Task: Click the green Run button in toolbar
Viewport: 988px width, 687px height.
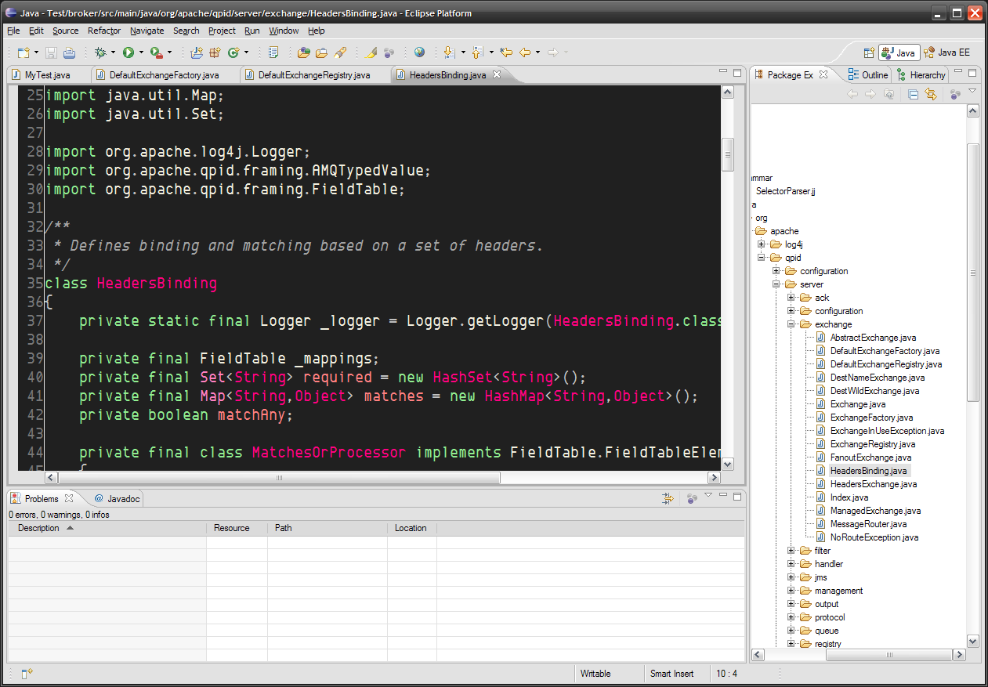Action: click(x=128, y=52)
